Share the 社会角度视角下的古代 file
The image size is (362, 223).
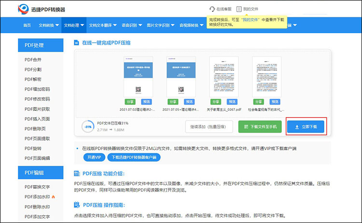tap(258, 102)
